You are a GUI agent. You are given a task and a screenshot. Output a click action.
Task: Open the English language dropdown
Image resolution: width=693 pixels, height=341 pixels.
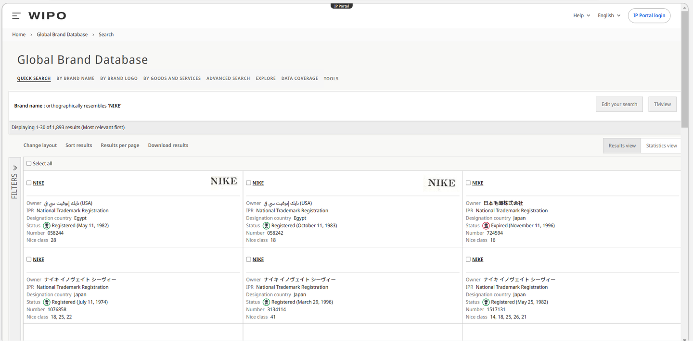pos(609,15)
